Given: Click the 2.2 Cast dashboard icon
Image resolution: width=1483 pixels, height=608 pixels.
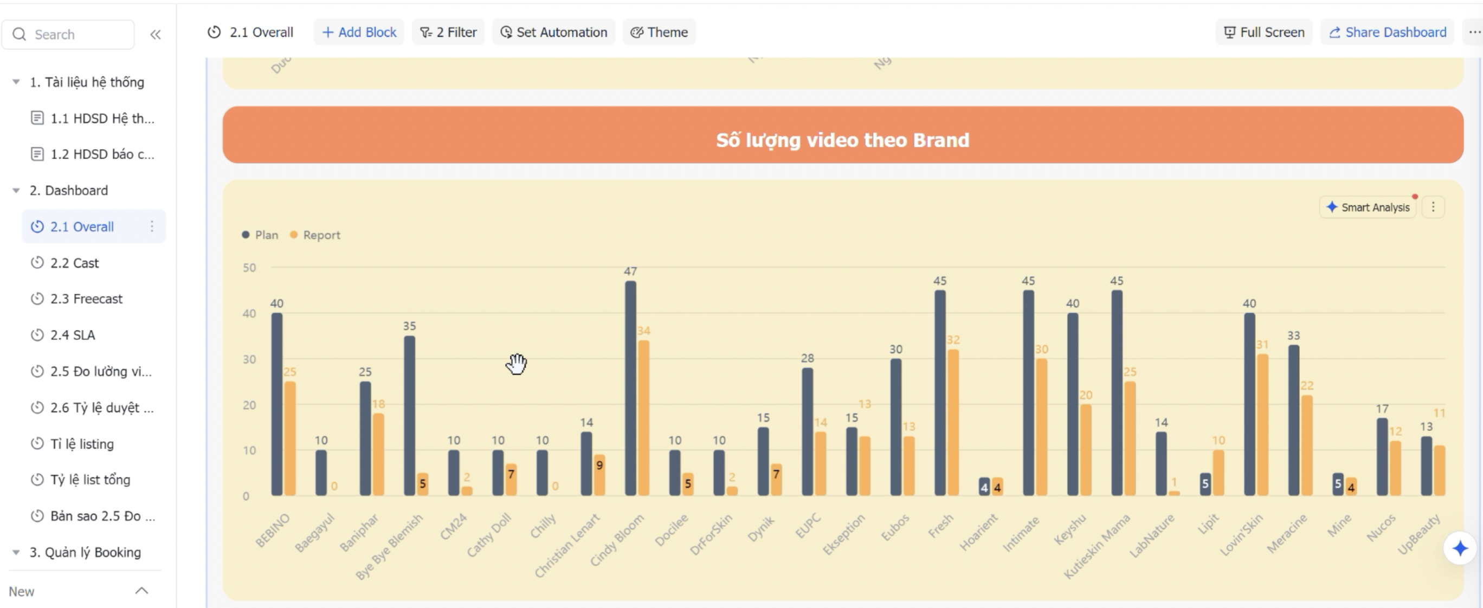Looking at the screenshot, I should coord(37,263).
